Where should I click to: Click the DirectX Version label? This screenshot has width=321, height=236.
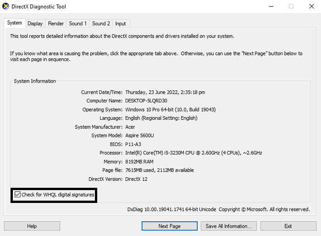pos(105,179)
